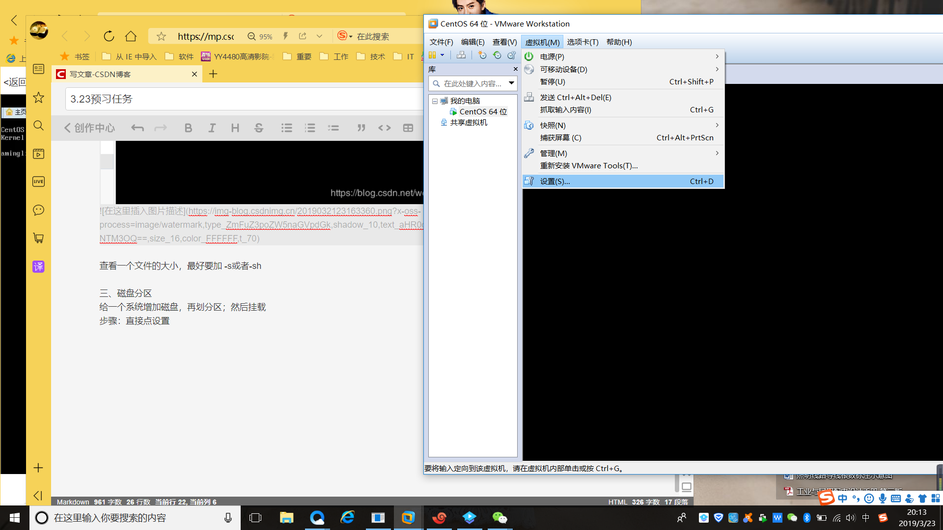Click the VMware pause/suspend toolbar icon
Screen dimensions: 943x530
coord(432,55)
